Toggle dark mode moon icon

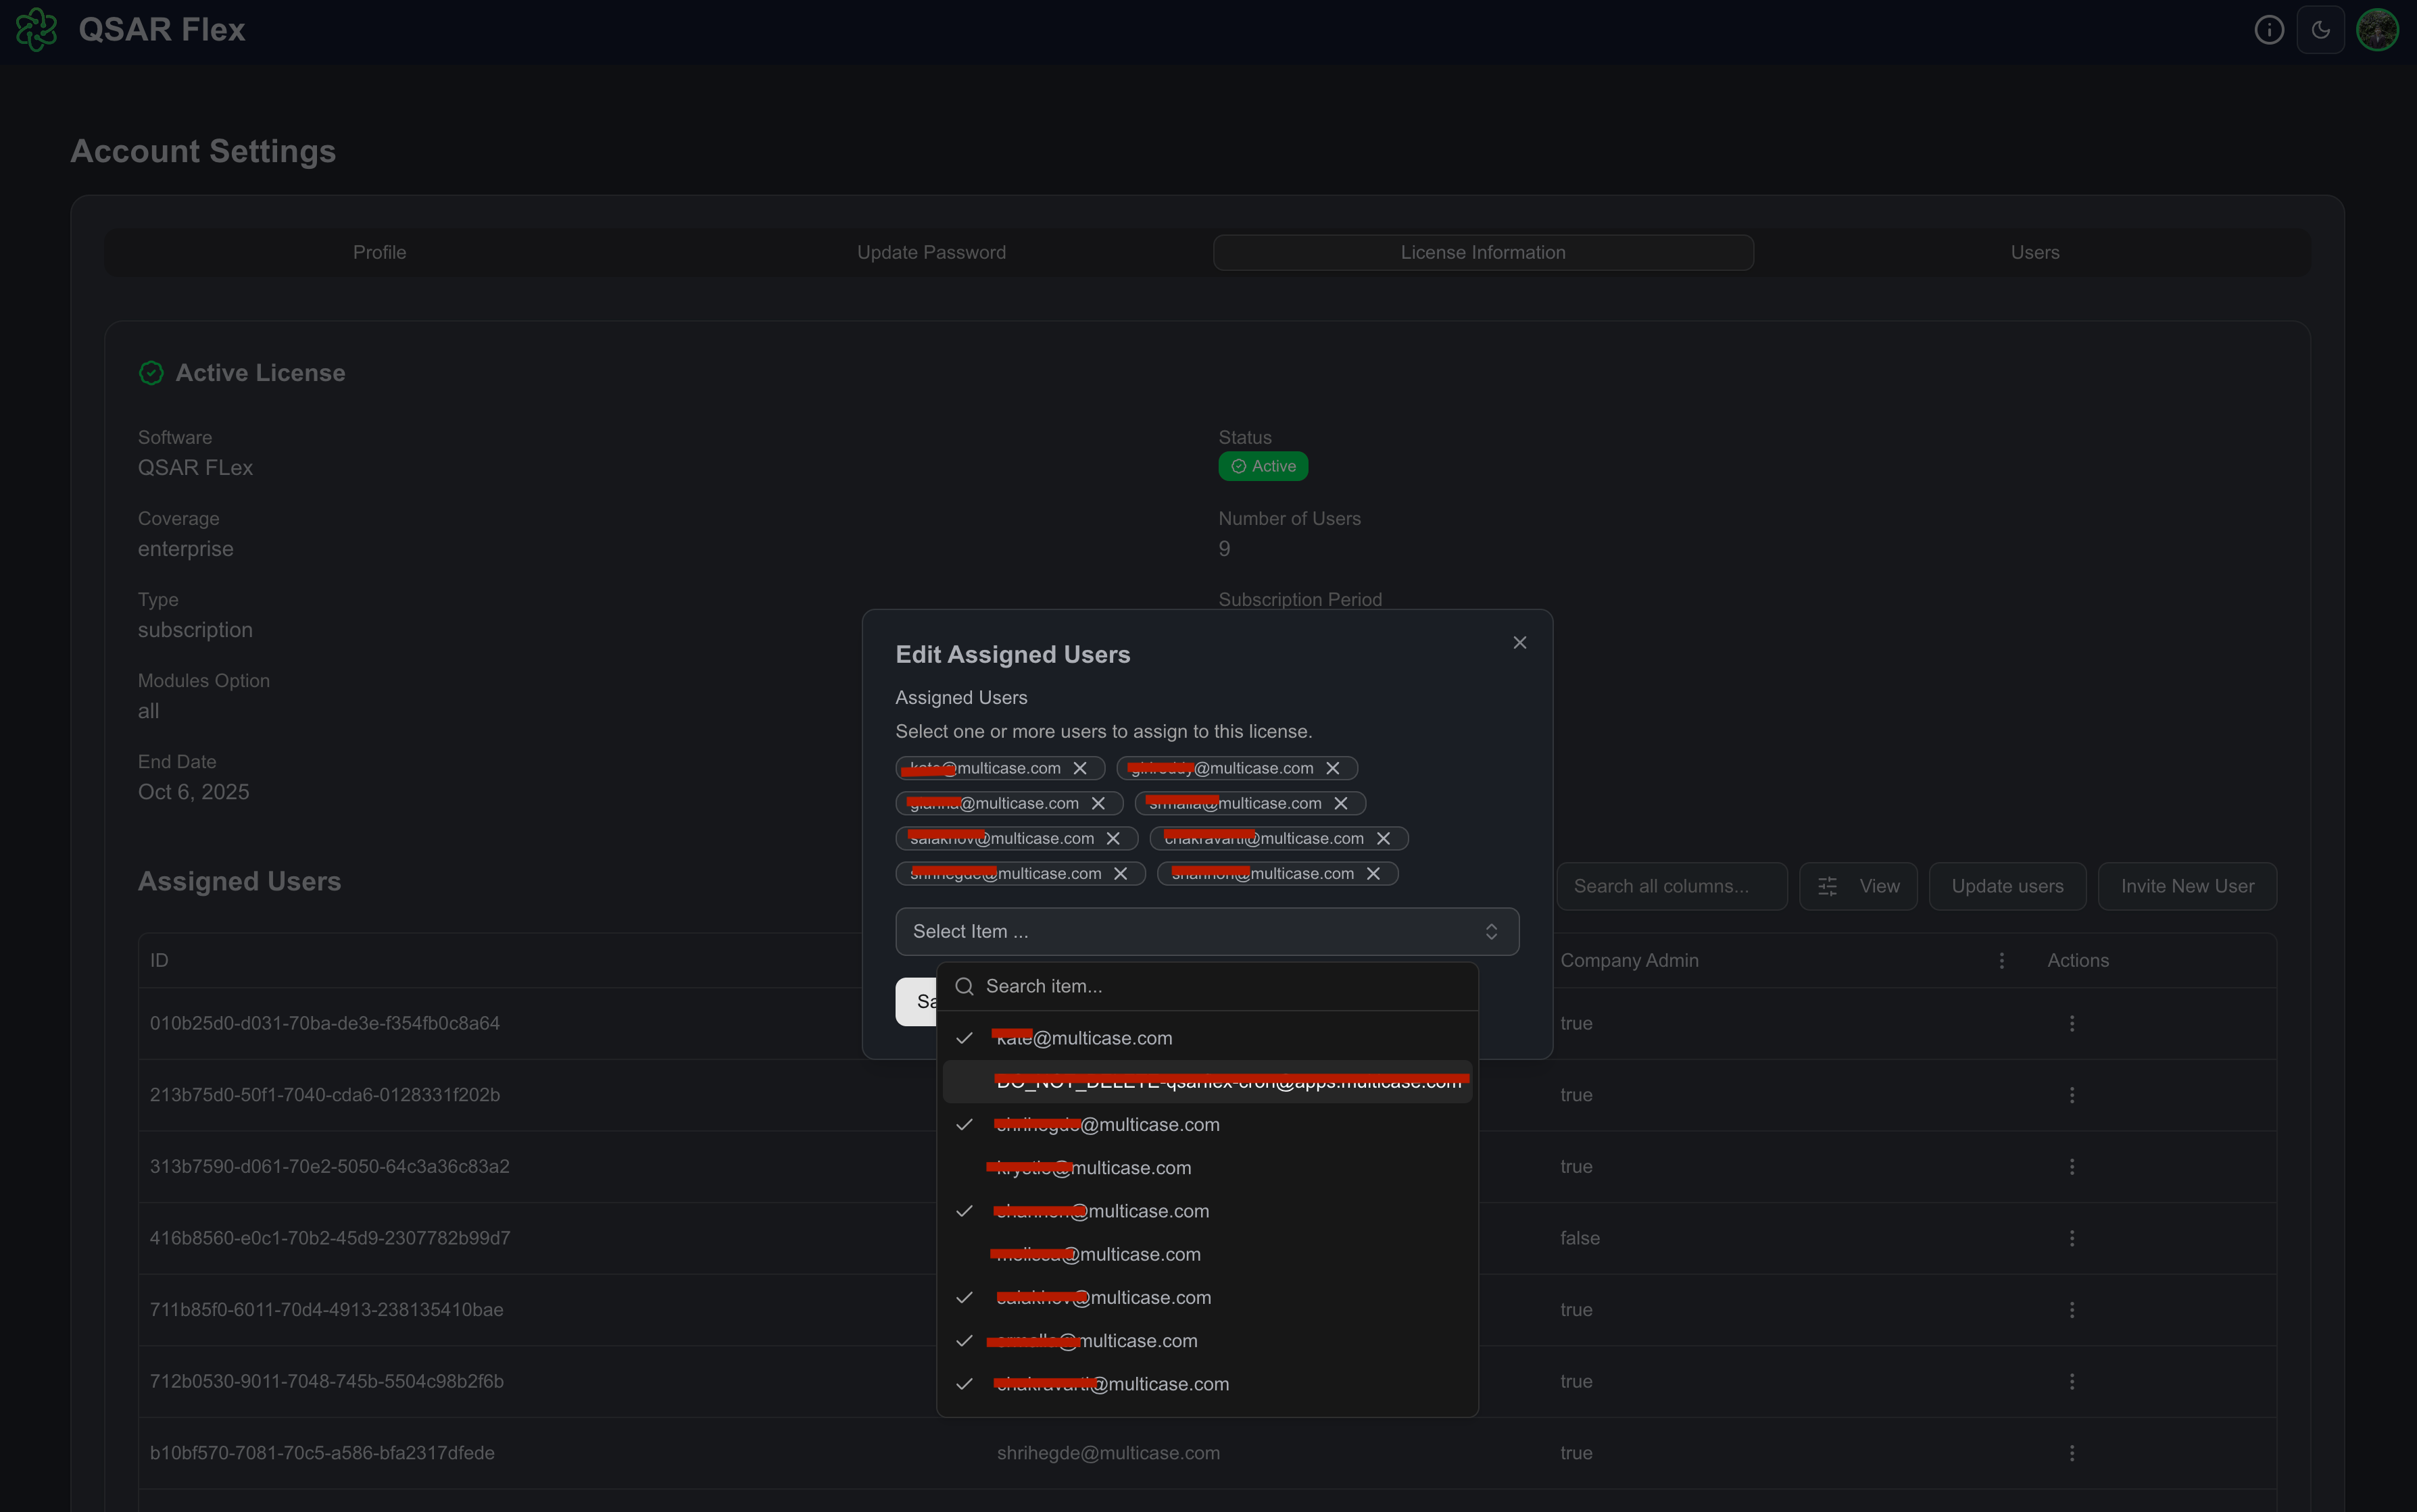coord(2321,30)
